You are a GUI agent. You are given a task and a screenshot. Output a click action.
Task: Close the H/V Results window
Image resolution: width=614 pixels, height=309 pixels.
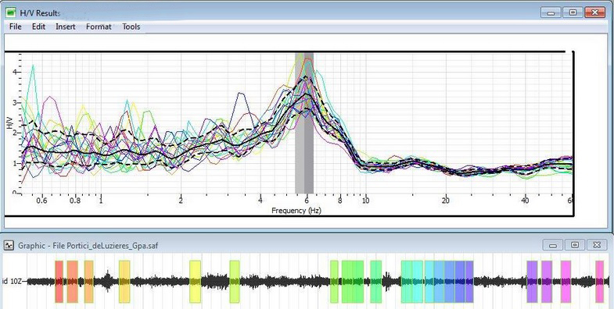pyautogui.click(x=595, y=12)
